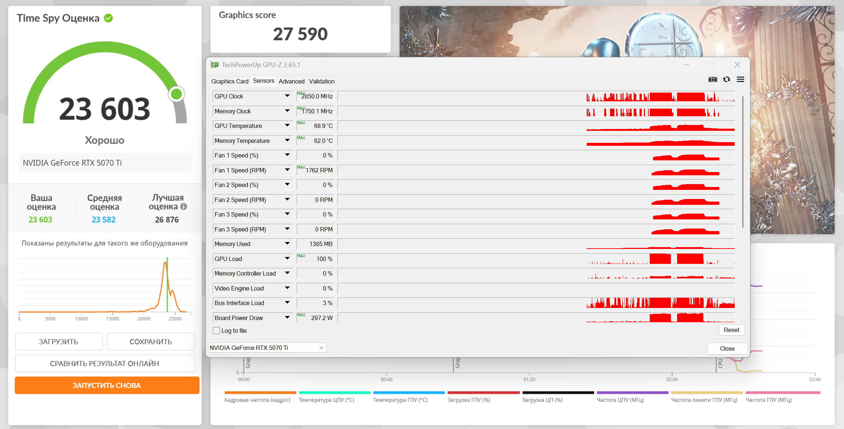This screenshot has height=429, width=844.
Task: Click the orange ЗАПУСТИТЬ СНОВА button
Action: tap(107, 385)
